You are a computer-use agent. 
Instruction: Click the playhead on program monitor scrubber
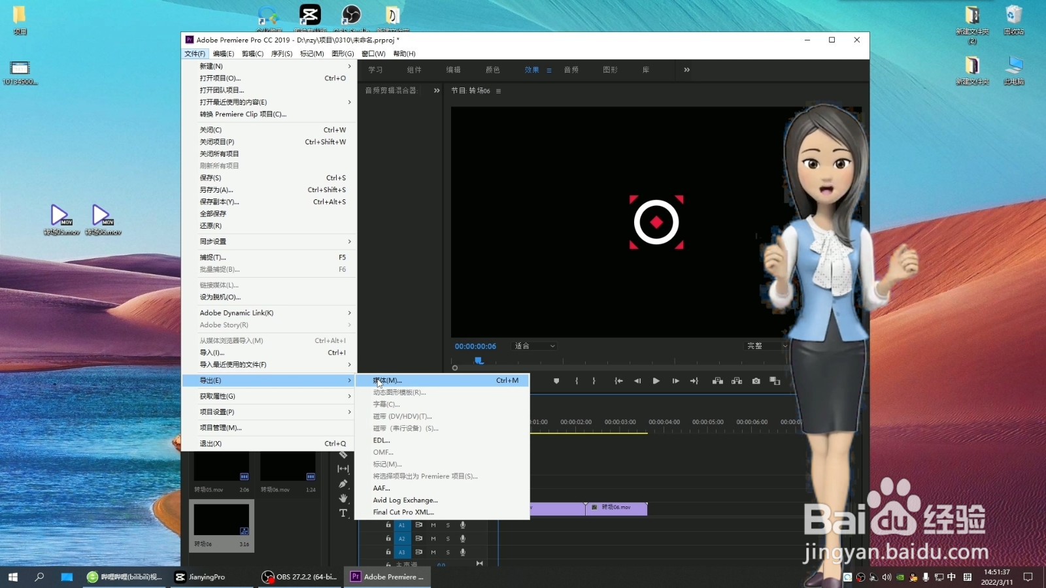coord(479,360)
